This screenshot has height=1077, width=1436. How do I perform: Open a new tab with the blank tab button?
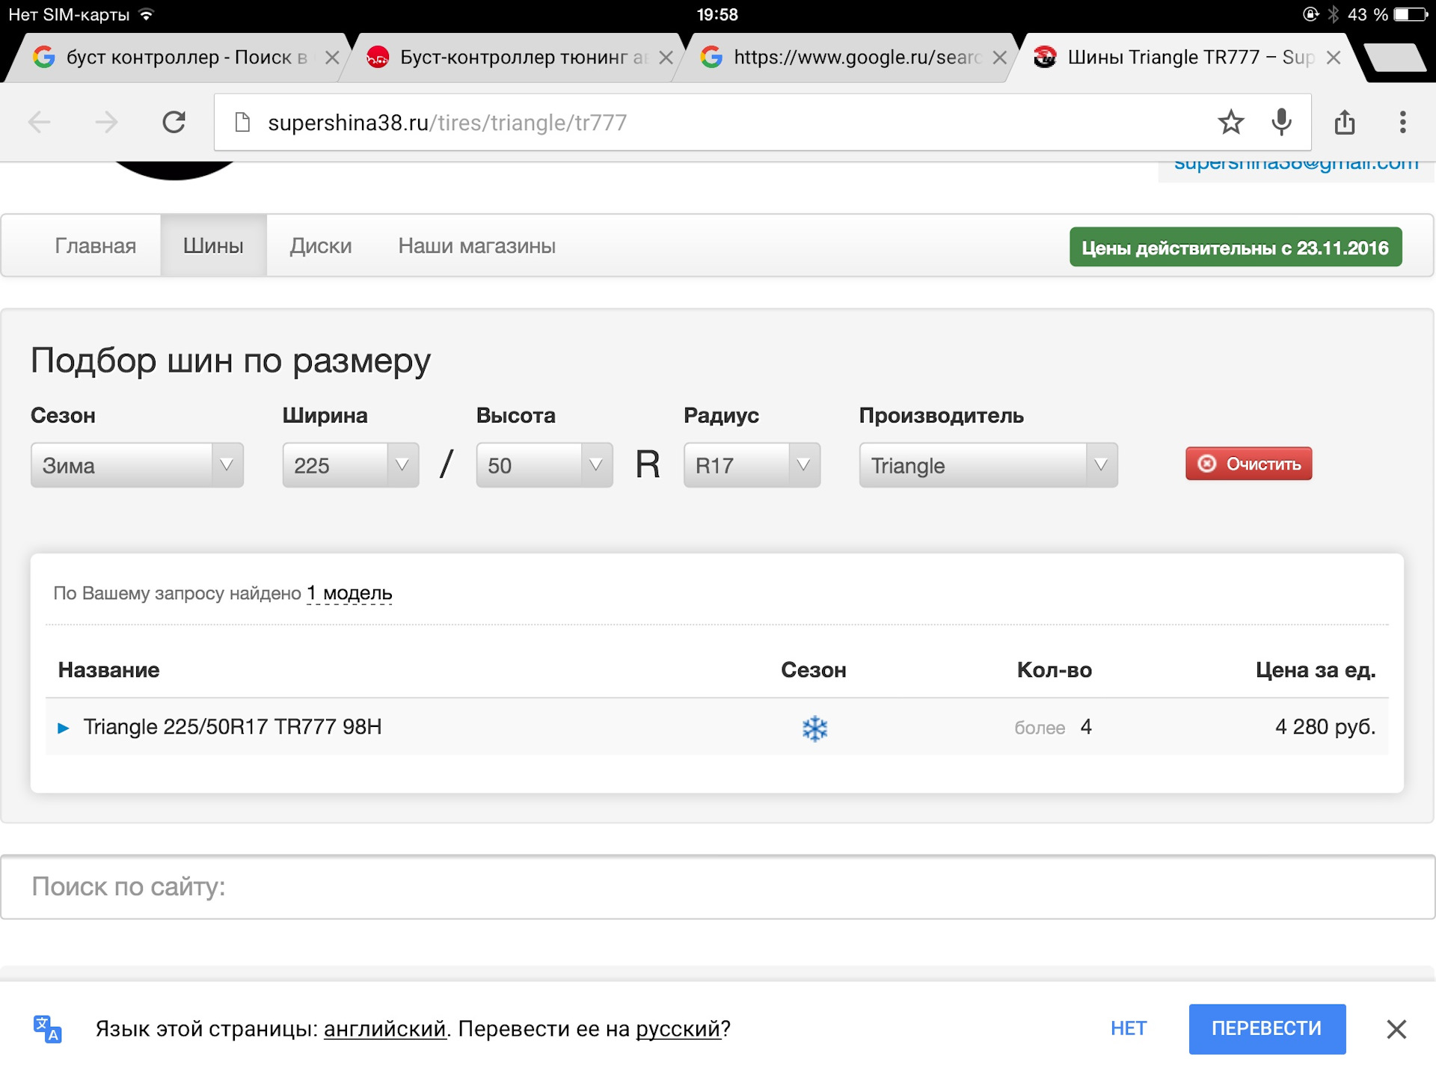click(x=1395, y=58)
